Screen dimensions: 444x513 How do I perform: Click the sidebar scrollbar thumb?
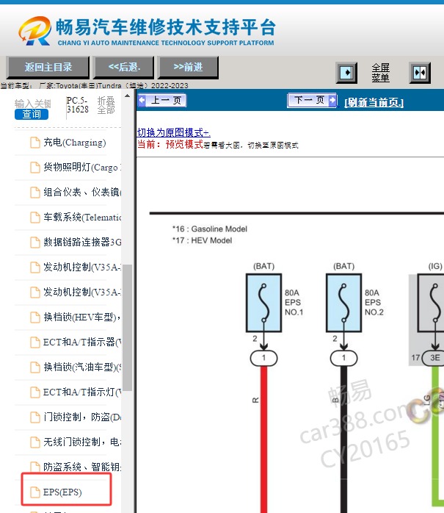click(x=128, y=328)
